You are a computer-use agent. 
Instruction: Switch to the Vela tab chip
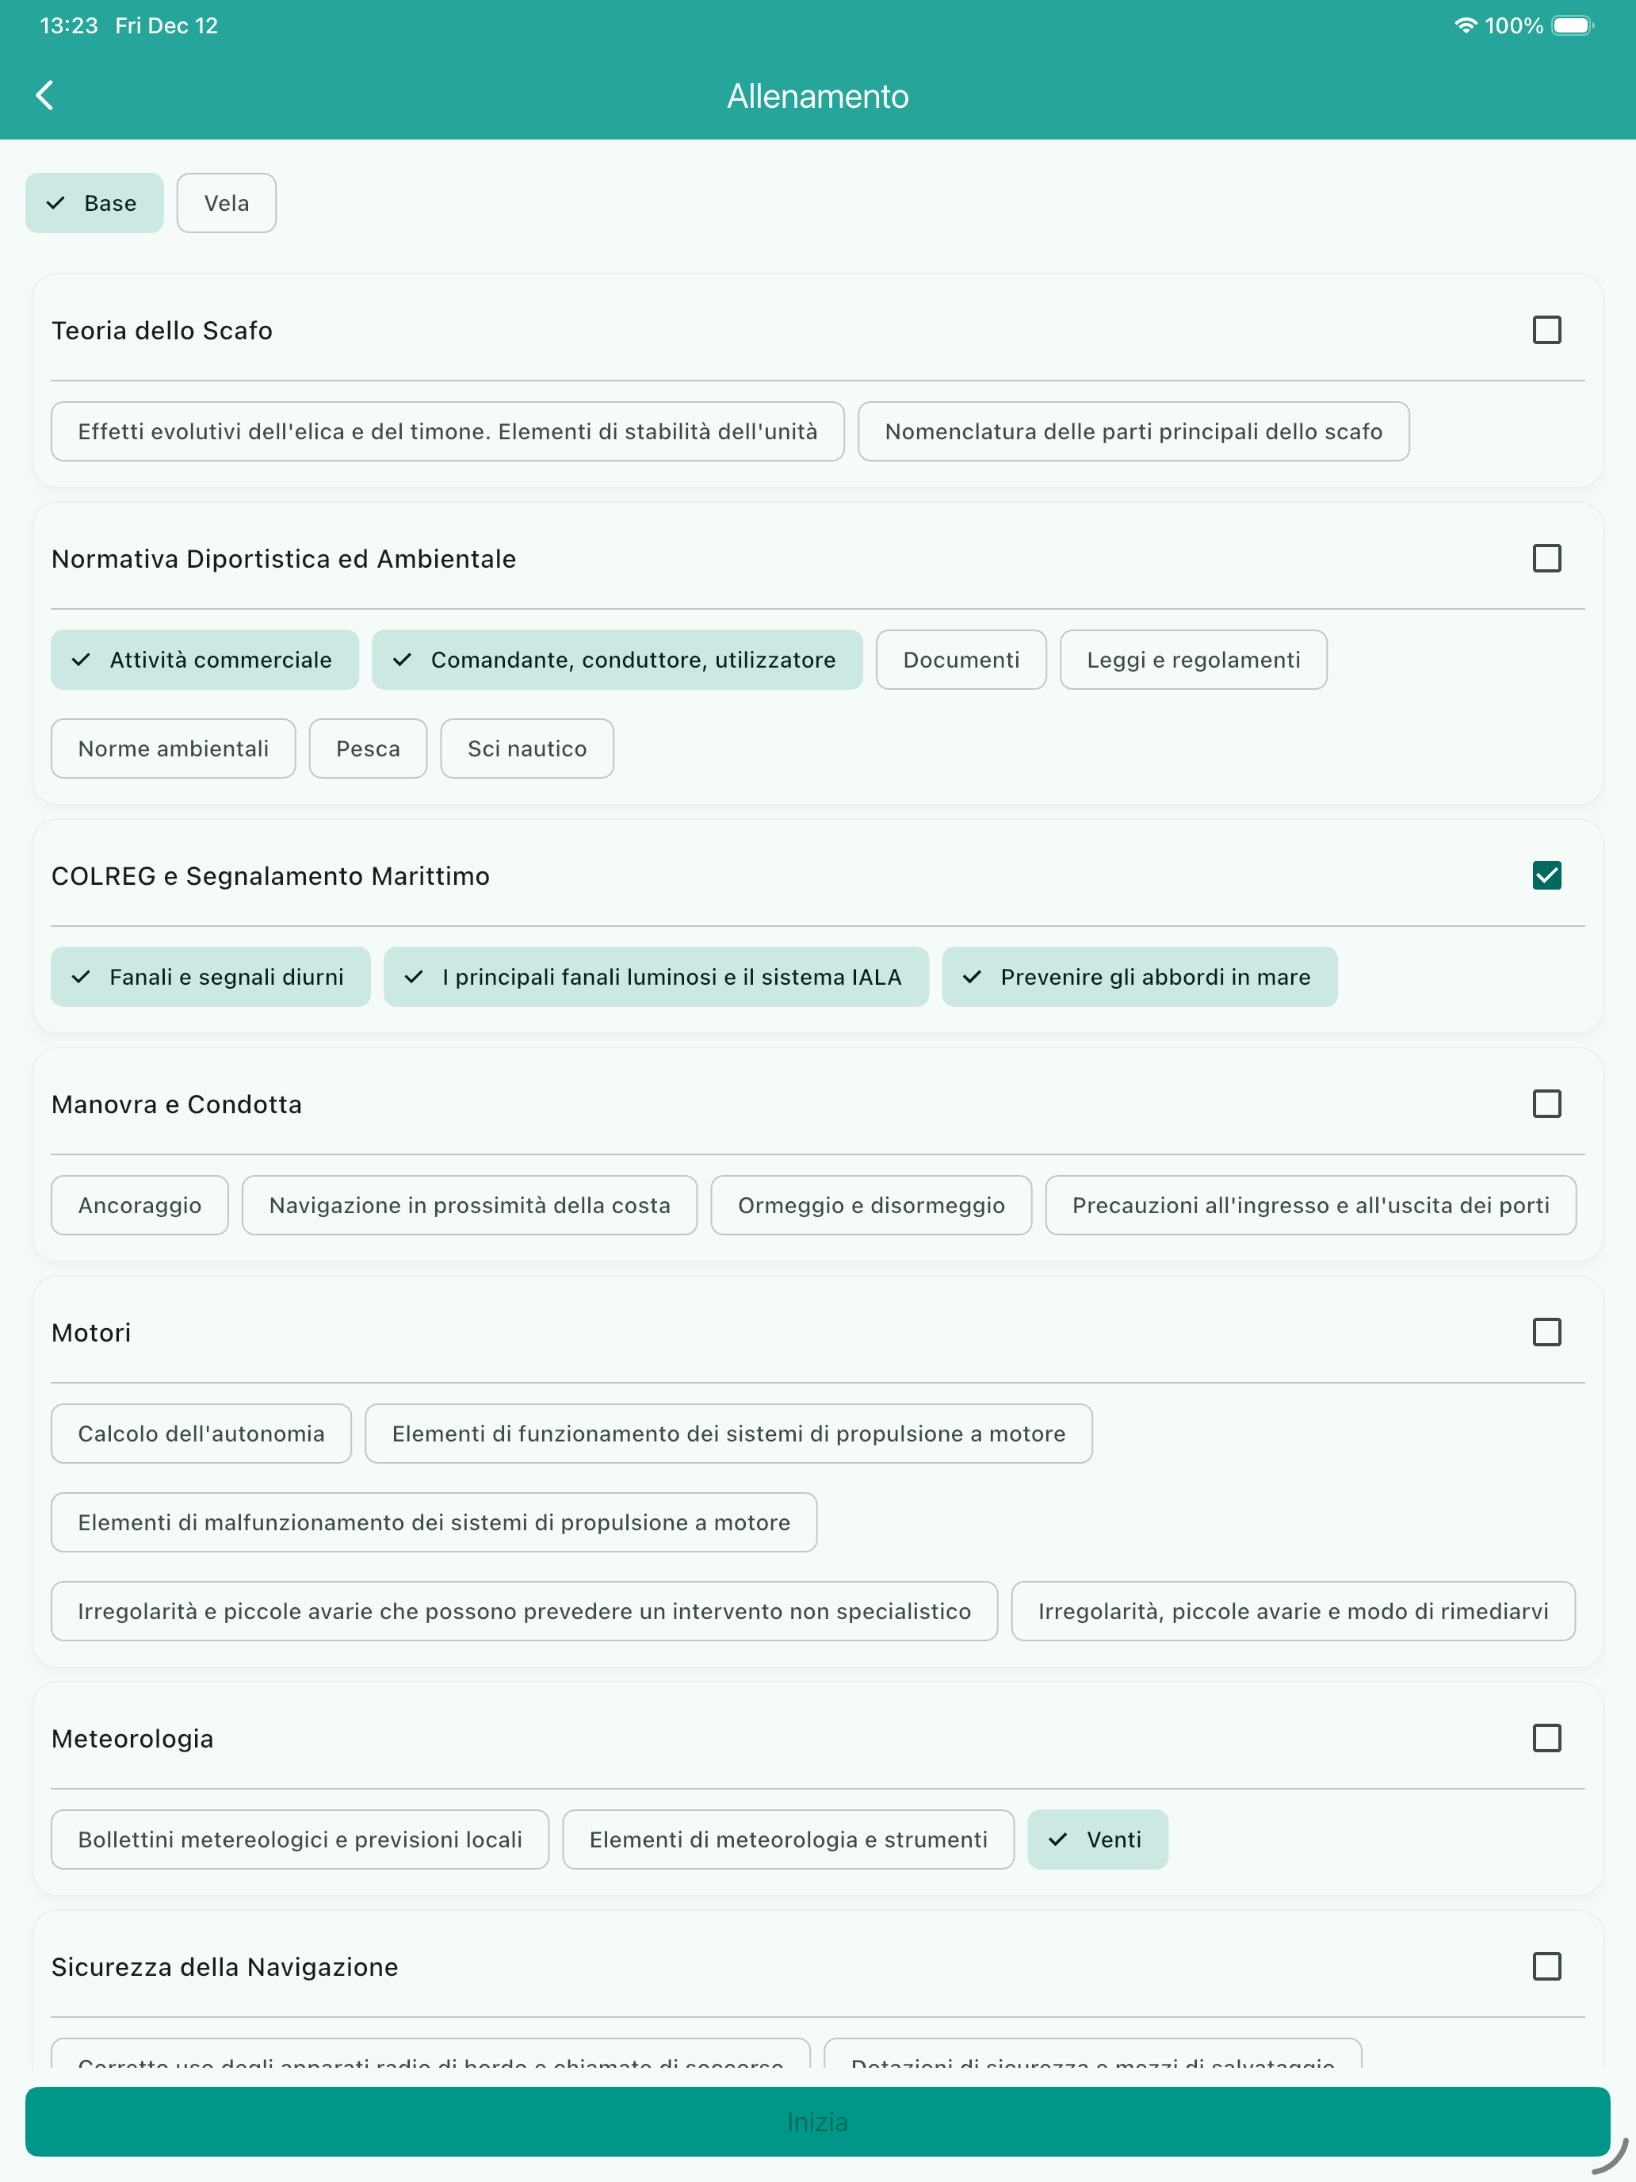click(x=227, y=203)
